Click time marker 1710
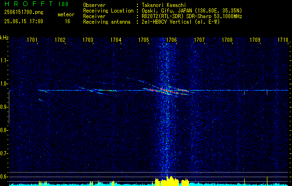 [x=283, y=40]
